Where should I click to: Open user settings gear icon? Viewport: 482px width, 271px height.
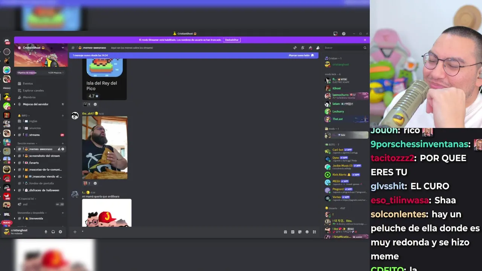(60, 232)
